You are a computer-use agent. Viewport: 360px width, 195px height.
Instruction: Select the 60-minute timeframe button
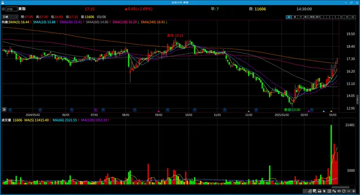[x=353, y=17]
